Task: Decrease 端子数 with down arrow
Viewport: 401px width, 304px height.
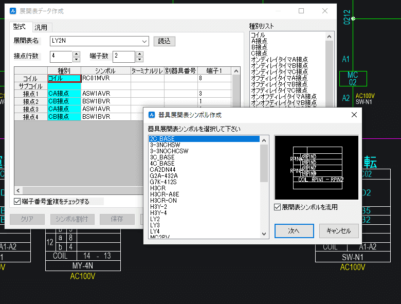Action: pos(139,60)
